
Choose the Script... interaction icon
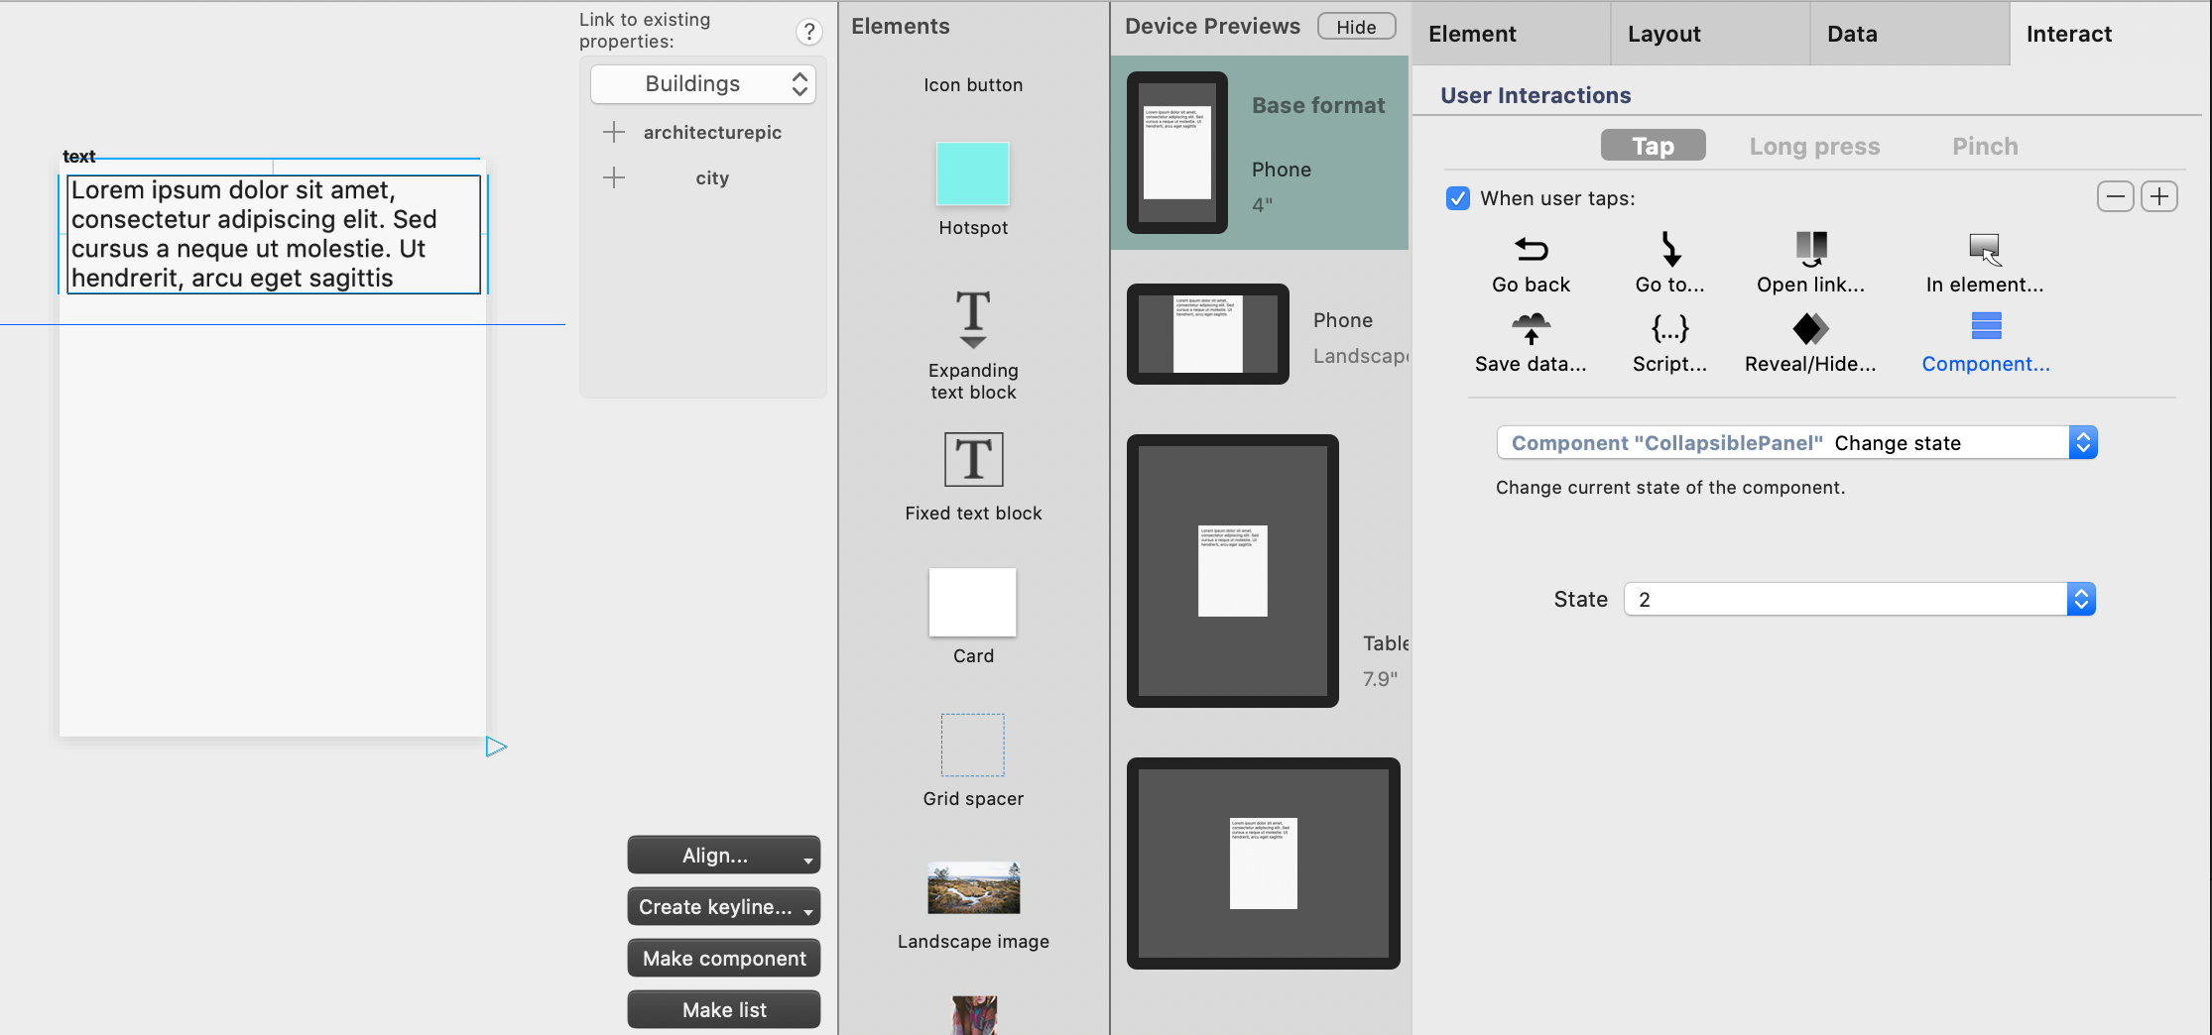click(1670, 330)
